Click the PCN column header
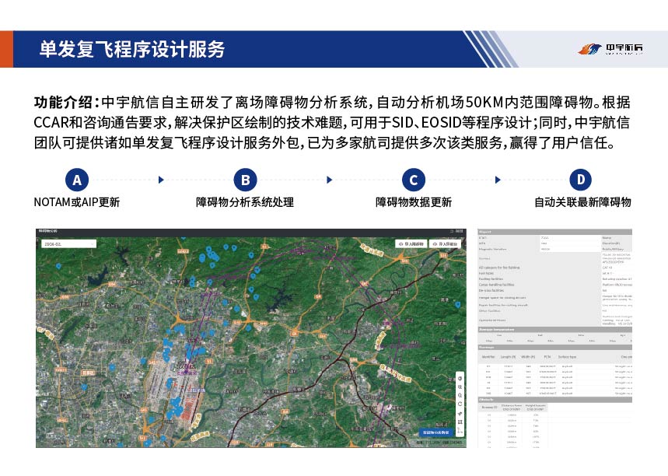Viewport: 668px width, 476px height. coord(547,357)
